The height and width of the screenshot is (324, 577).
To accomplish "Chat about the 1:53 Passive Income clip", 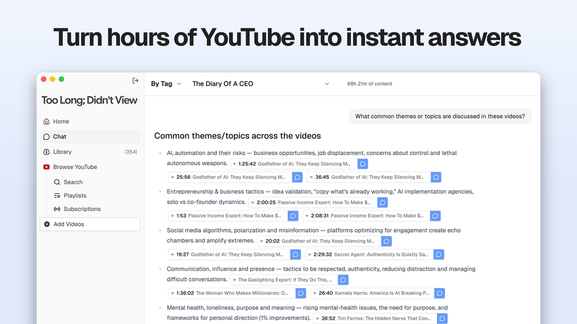I will click(293, 216).
